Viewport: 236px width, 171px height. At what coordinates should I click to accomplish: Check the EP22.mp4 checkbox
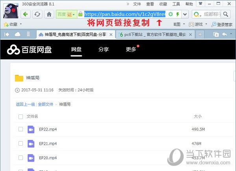tap(20, 129)
